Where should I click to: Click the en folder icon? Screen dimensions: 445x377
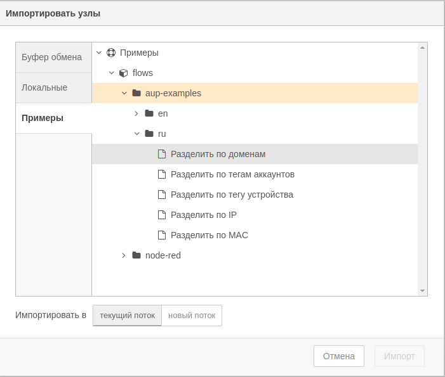(x=149, y=113)
